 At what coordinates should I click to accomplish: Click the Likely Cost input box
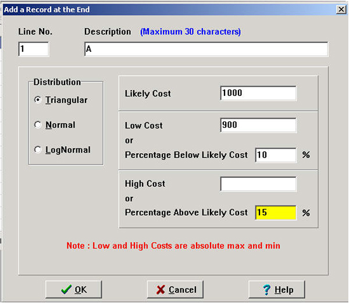[x=258, y=93]
